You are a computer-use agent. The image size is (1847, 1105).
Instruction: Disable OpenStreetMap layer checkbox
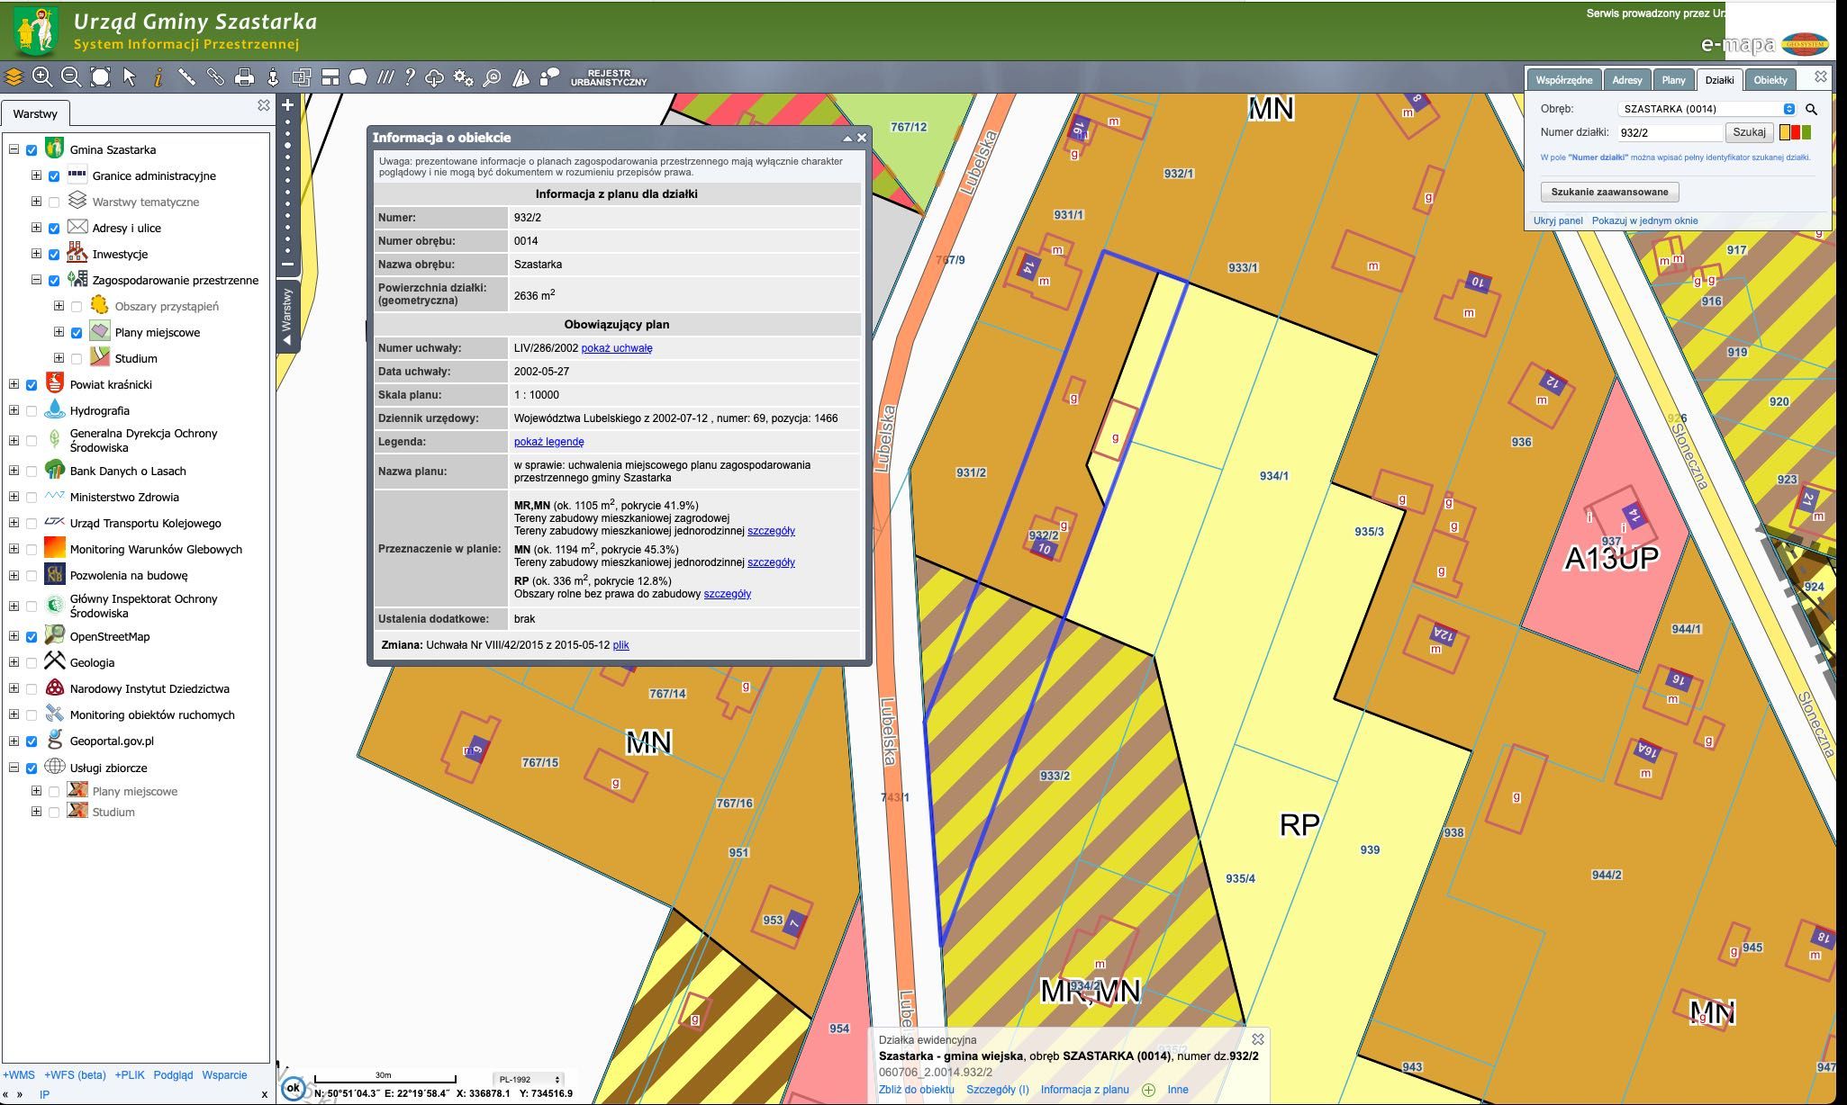(32, 637)
